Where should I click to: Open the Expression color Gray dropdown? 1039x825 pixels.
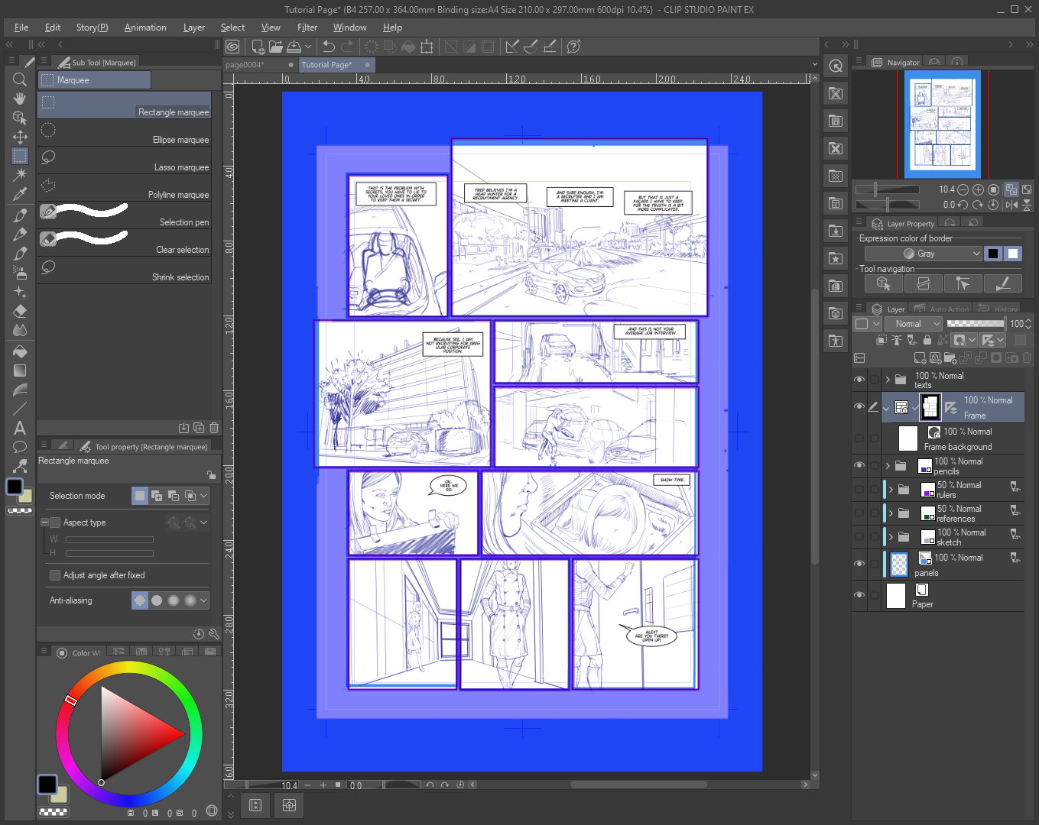point(923,253)
